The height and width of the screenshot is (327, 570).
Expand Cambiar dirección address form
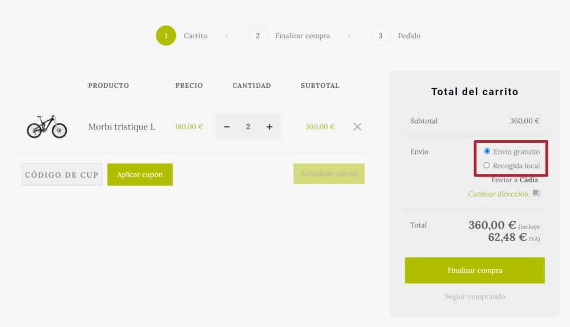pos(498,194)
